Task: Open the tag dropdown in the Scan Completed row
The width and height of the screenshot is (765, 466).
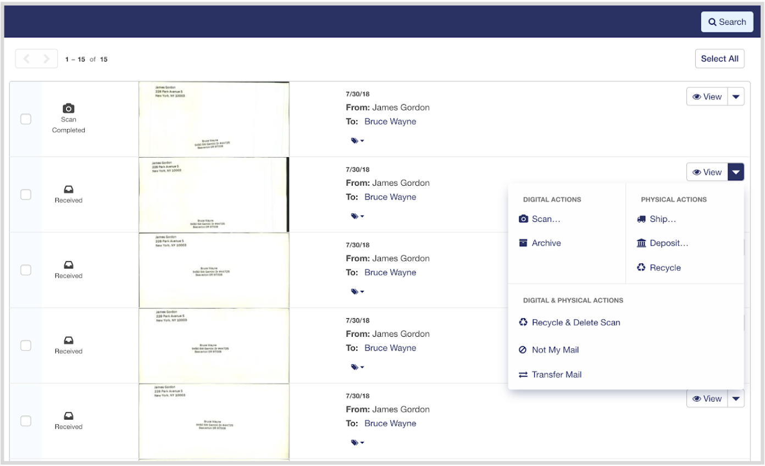Action: (357, 141)
